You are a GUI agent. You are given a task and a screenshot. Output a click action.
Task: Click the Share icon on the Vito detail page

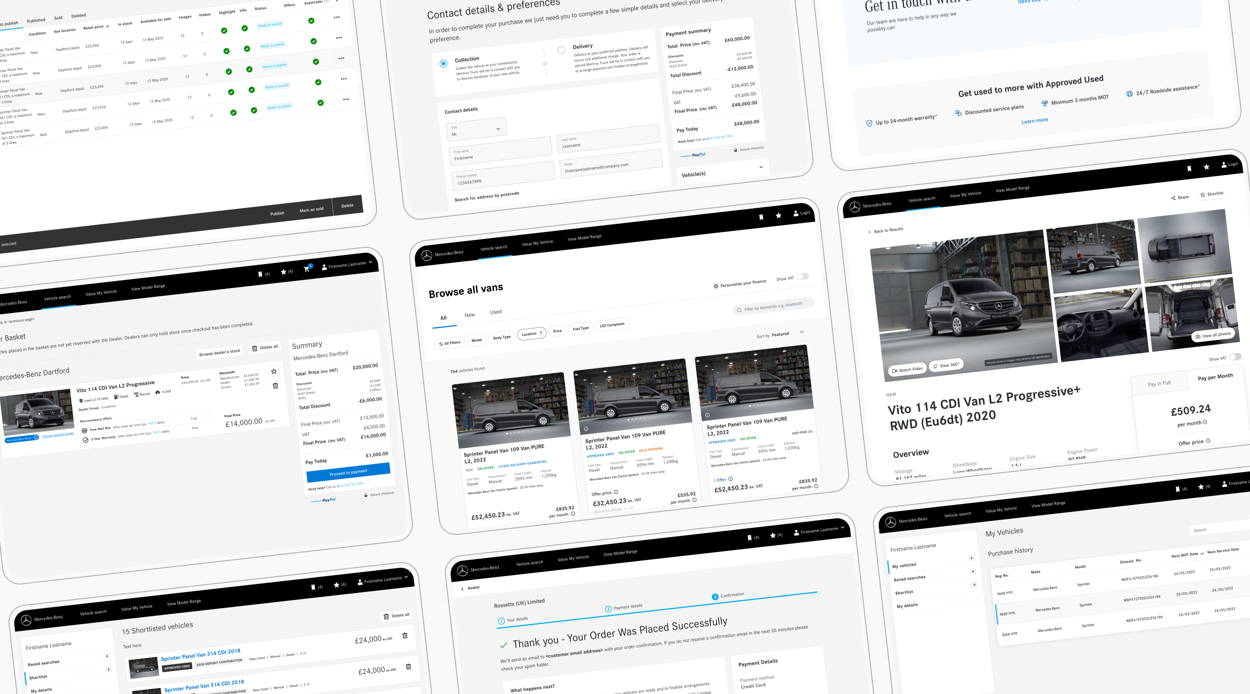[1173, 198]
